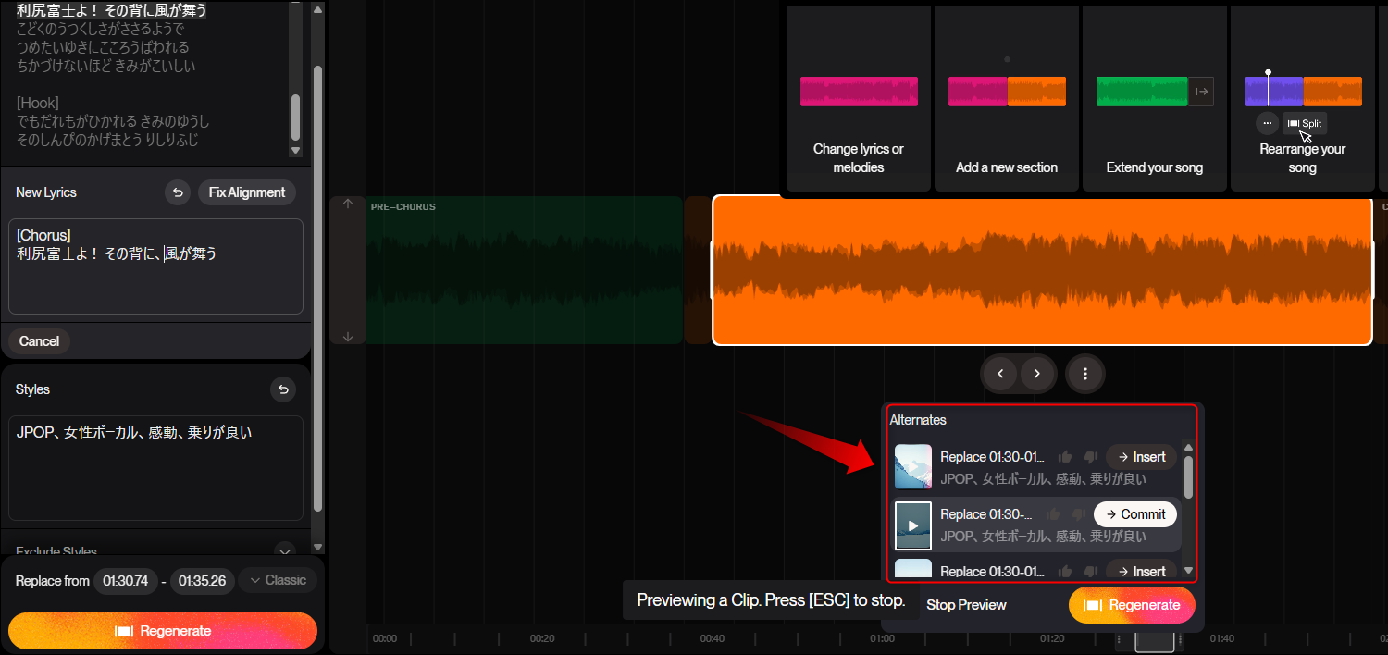Click the Fix Alignment button

click(x=247, y=192)
